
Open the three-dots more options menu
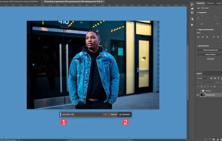coord(105,115)
